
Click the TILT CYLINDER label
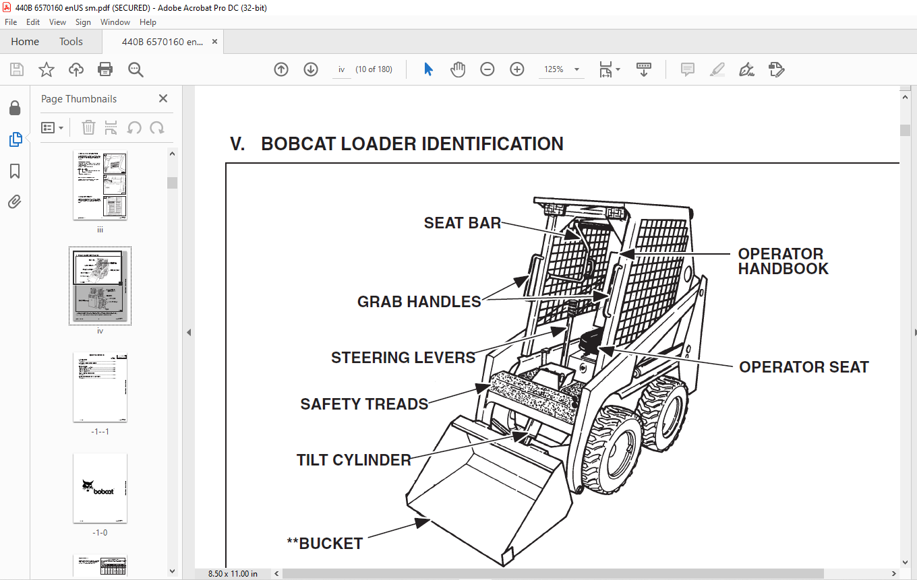coord(354,460)
